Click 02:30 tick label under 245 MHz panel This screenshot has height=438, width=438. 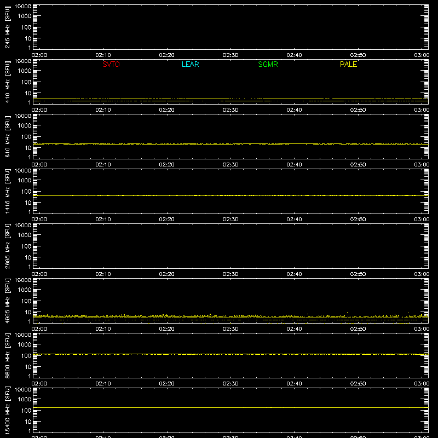pyautogui.click(x=230, y=55)
